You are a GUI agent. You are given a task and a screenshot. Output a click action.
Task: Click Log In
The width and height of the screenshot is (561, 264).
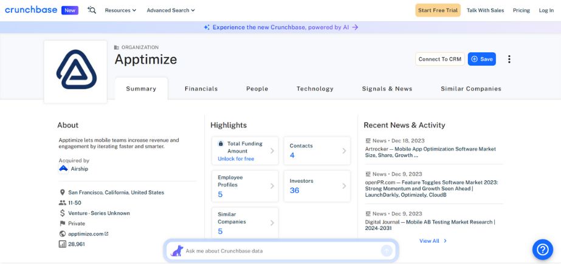click(x=546, y=10)
